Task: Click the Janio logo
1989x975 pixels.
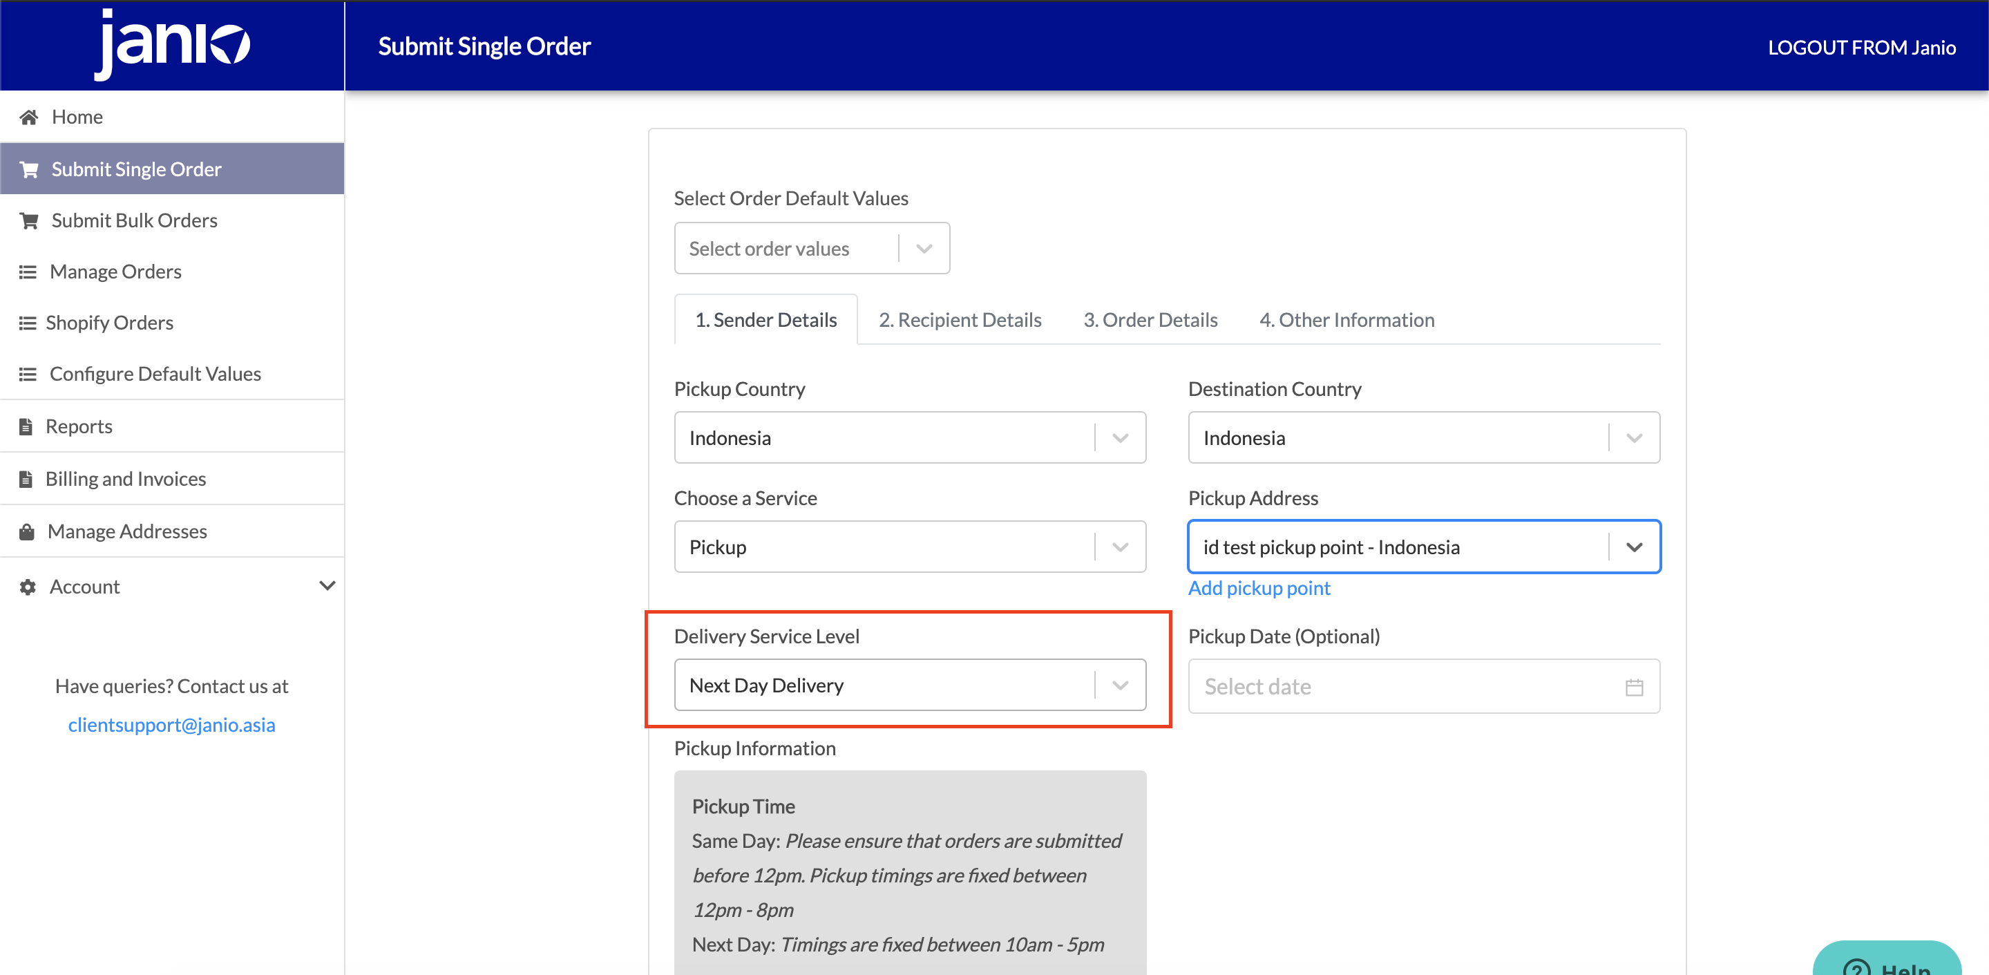Action: pyautogui.click(x=172, y=45)
